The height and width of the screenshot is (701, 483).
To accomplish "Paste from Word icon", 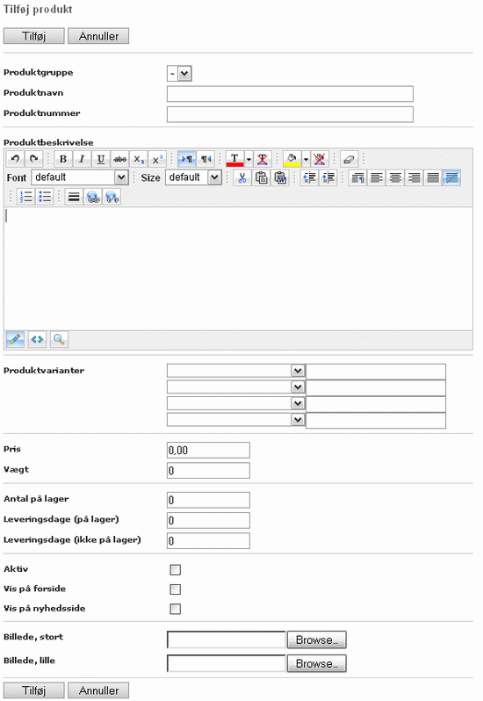I will point(280,177).
